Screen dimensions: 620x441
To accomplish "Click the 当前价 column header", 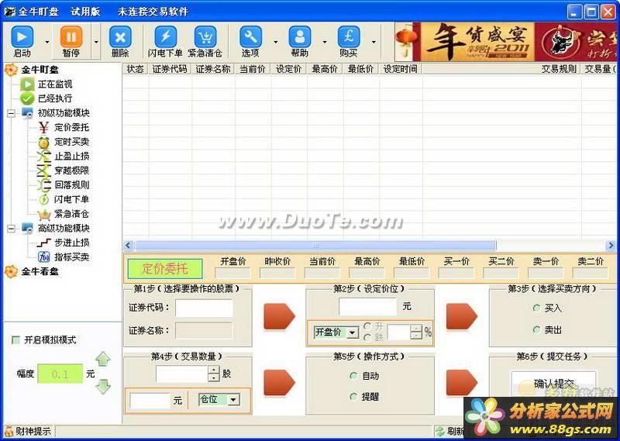I will pyautogui.click(x=253, y=69).
